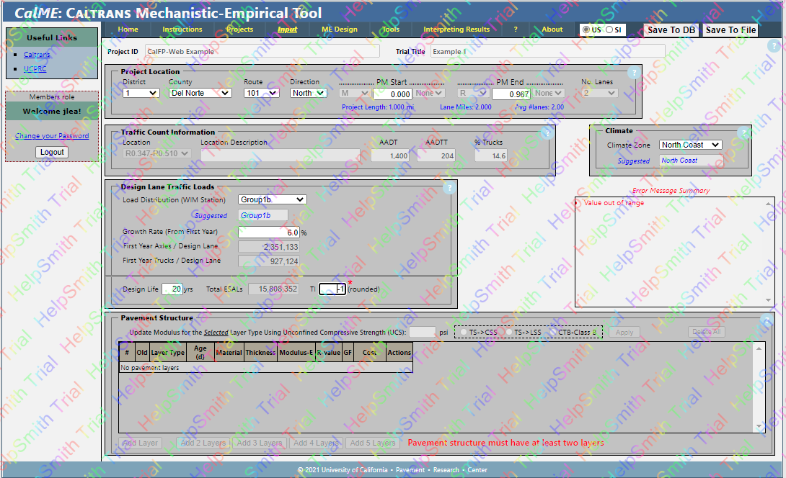Click Project ID input field

(262, 52)
